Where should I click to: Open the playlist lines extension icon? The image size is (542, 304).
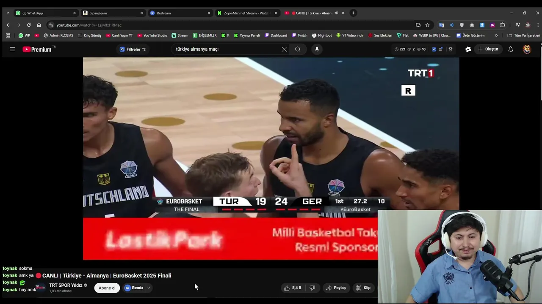pos(440,49)
